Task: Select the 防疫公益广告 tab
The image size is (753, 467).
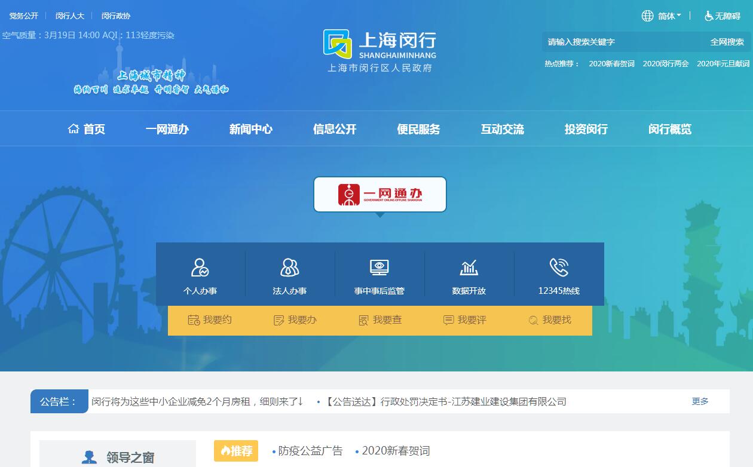Action: pos(310,451)
